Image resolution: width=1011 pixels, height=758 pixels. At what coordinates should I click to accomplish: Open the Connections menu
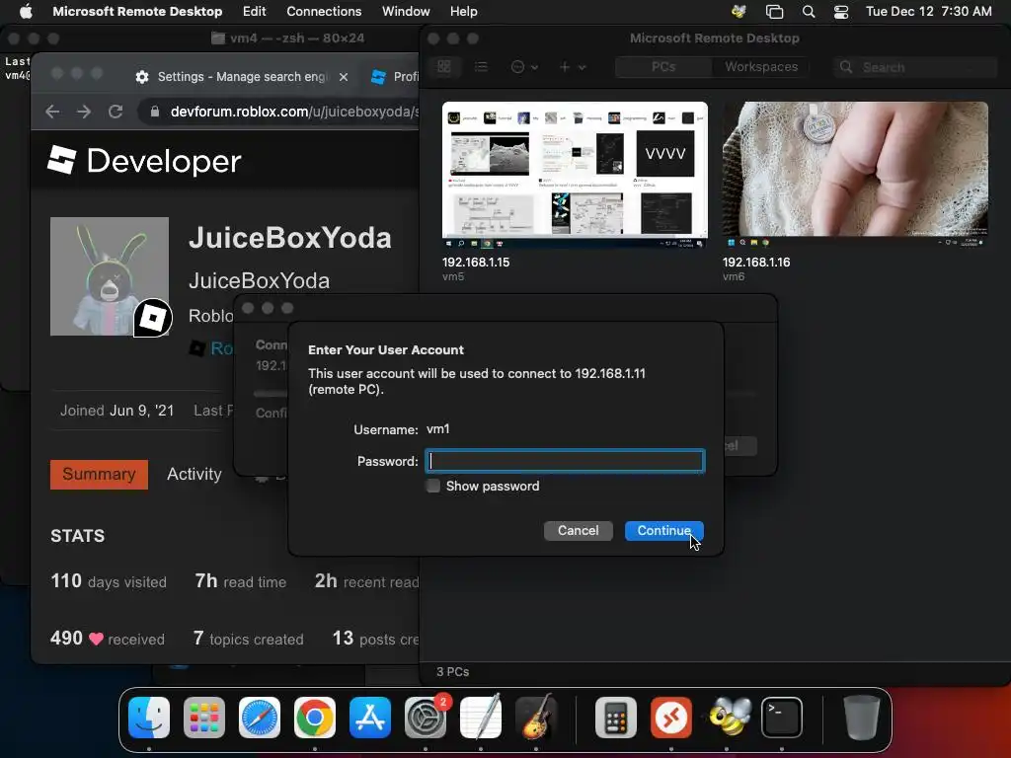(324, 12)
